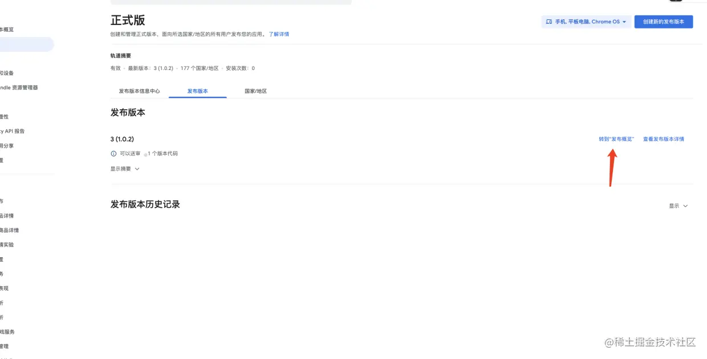Click the 发布版本历史记录 heading
Screen dimensions: 707x359
point(145,204)
